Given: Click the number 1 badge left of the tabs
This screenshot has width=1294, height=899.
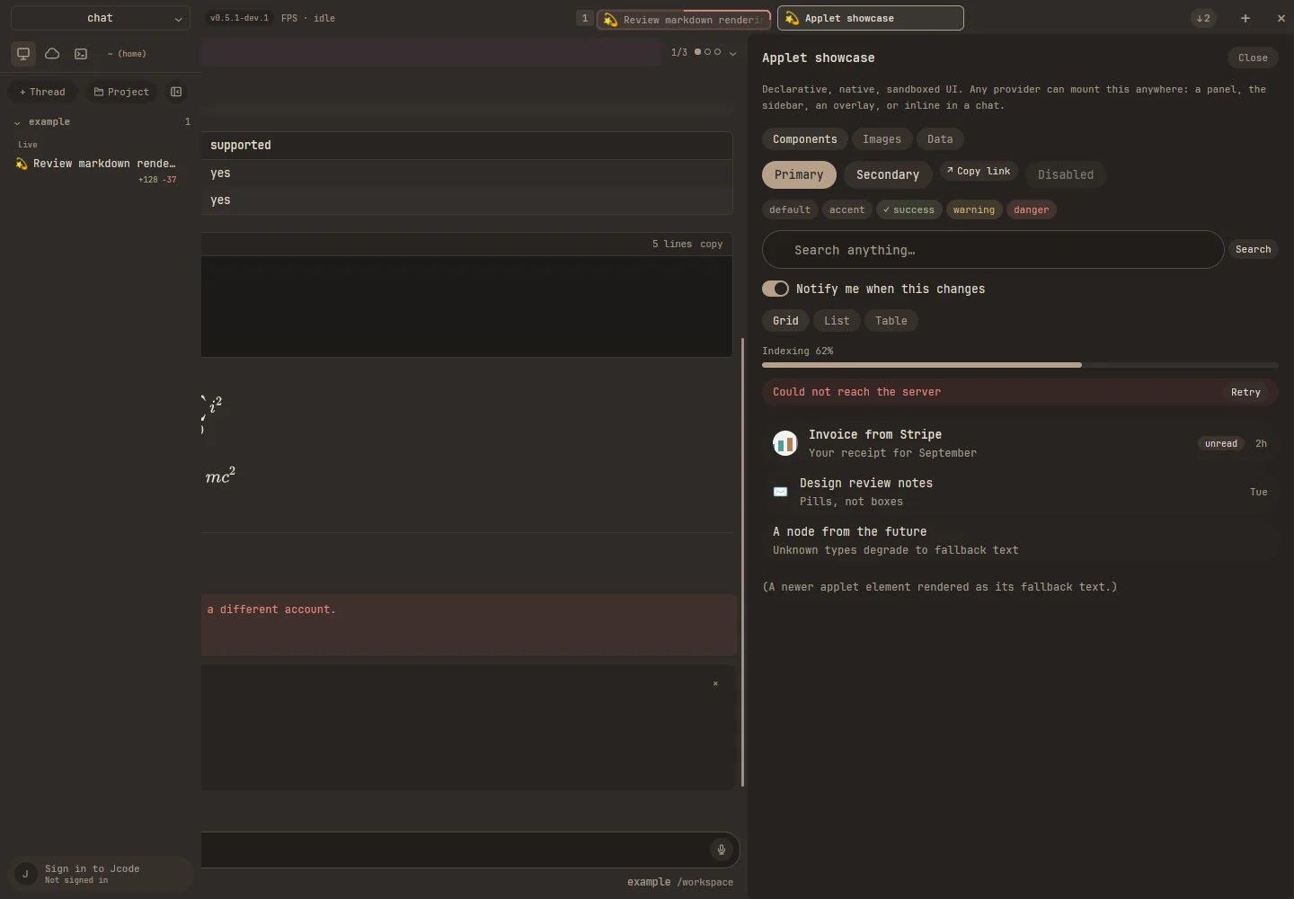Looking at the screenshot, I should 585,18.
